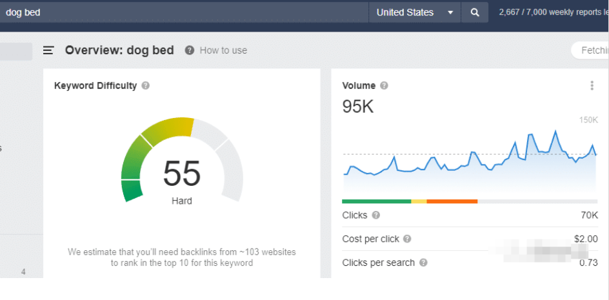Toggle the hamburger sidebar menu icon
609x300 pixels.
[x=48, y=50]
